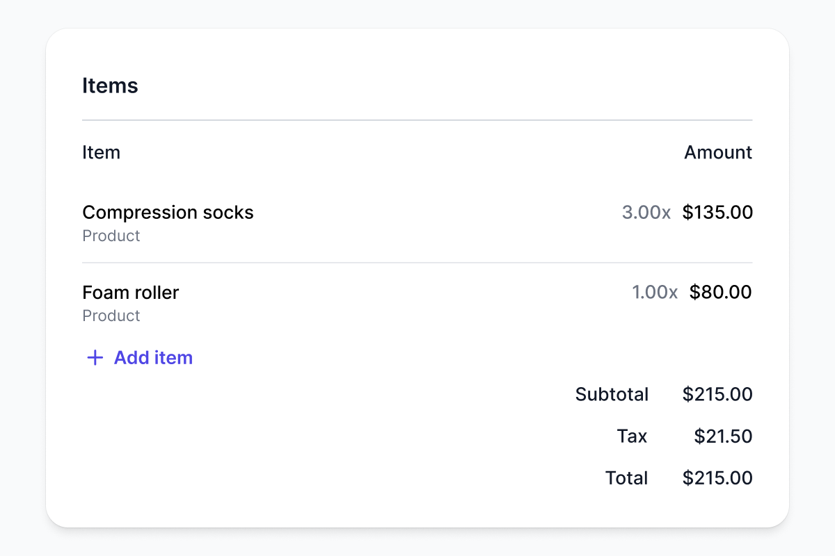Viewport: 835px width, 556px height.
Task: Click the Total label
Action: tap(626, 478)
